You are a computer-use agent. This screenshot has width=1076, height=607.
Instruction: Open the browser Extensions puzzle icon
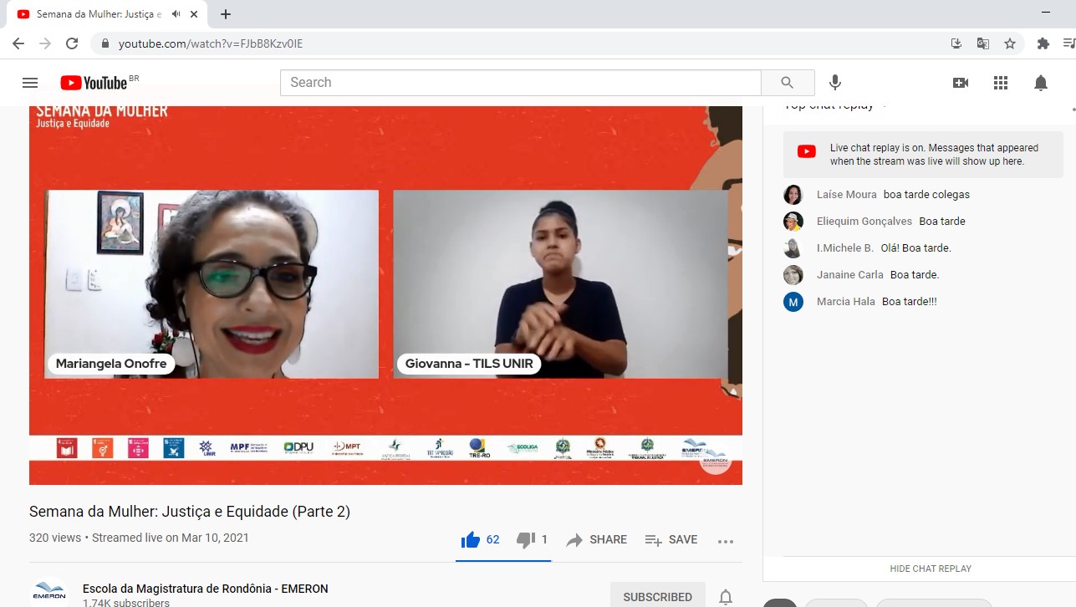(1043, 43)
